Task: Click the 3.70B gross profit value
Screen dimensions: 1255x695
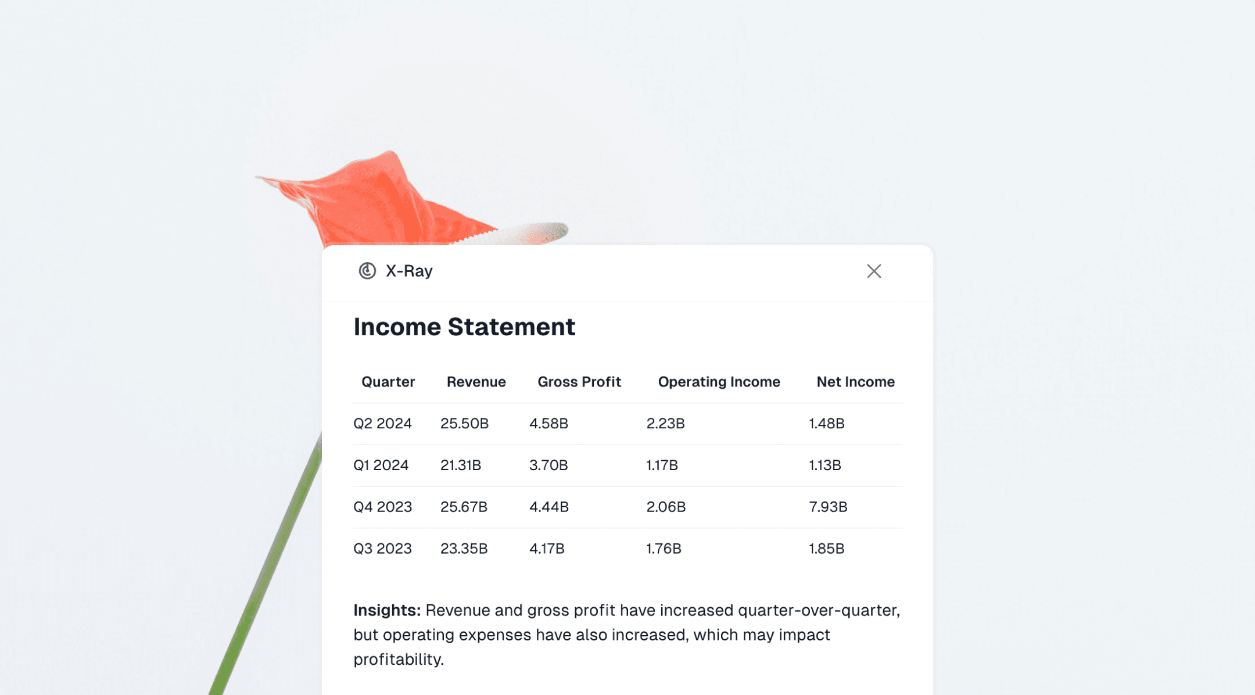Action: [548, 465]
